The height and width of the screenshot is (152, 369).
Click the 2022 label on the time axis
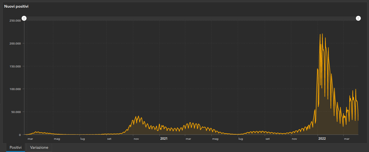coord(322,139)
